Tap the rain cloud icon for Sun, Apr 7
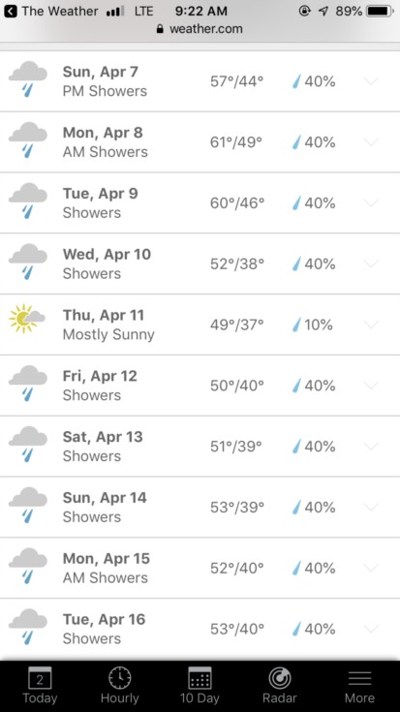 coord(28,79)
